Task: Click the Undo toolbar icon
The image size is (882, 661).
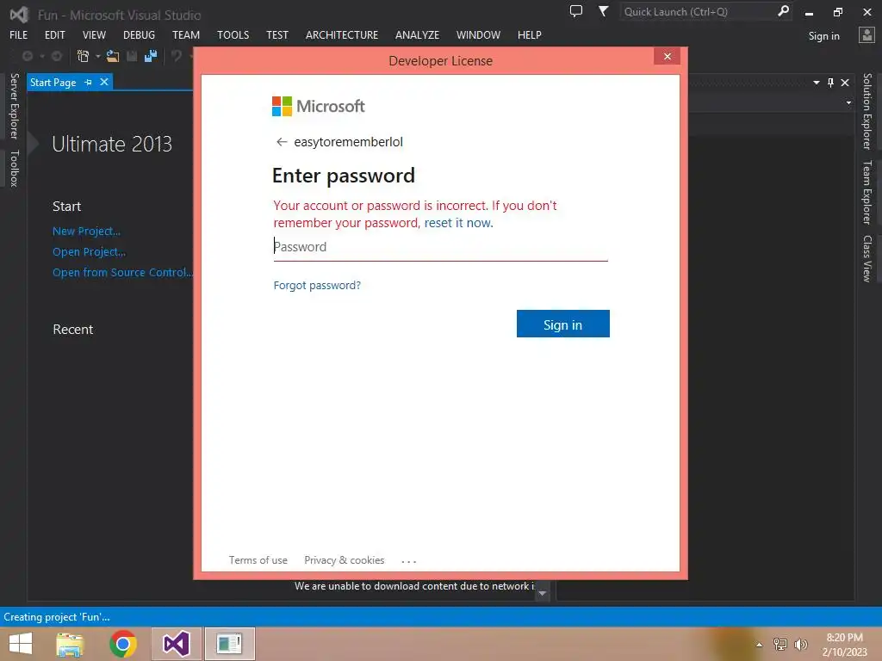Action: pos(177,56)
